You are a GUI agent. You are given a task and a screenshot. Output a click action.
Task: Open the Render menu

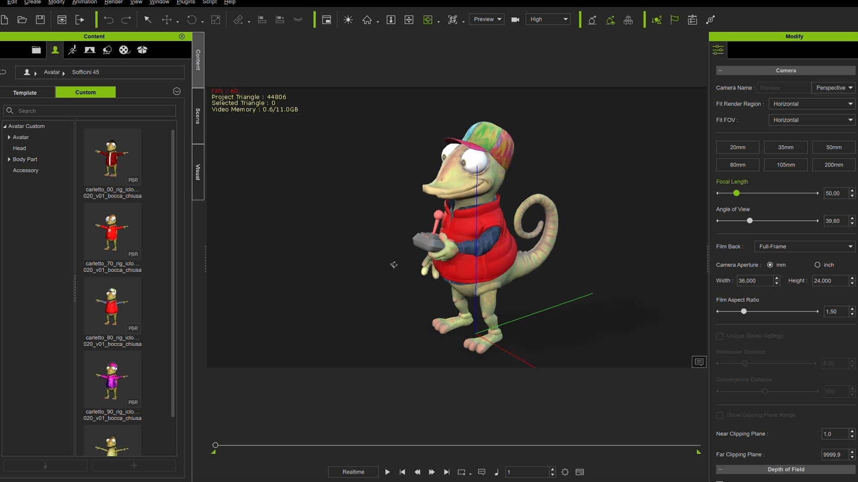[114, 2]
